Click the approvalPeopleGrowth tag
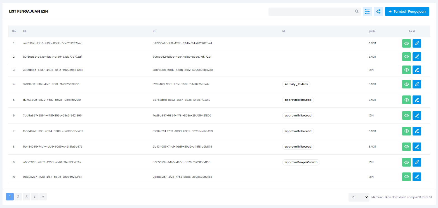Viewport: 438px width, 208px height. (x=301, y=162)
